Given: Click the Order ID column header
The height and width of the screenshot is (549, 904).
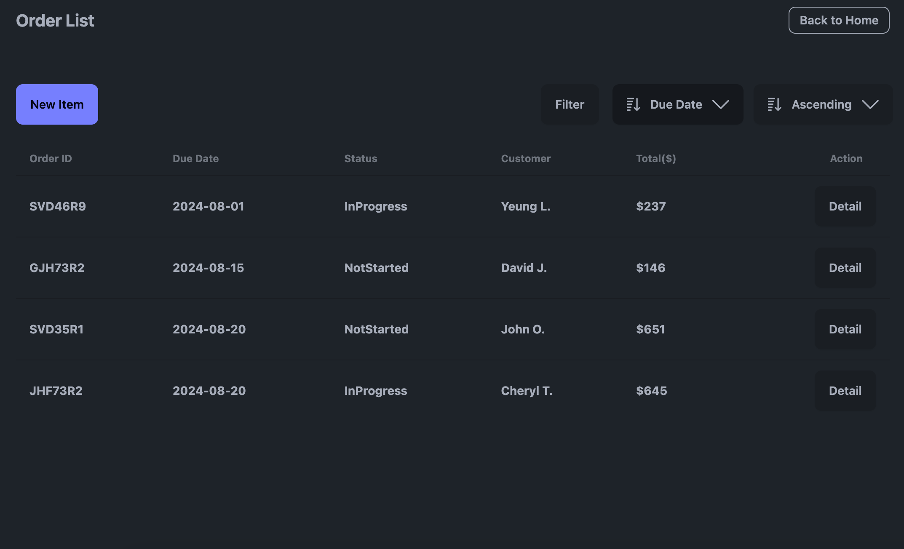Looking at the screenshot, I should [x=51, y=159].
